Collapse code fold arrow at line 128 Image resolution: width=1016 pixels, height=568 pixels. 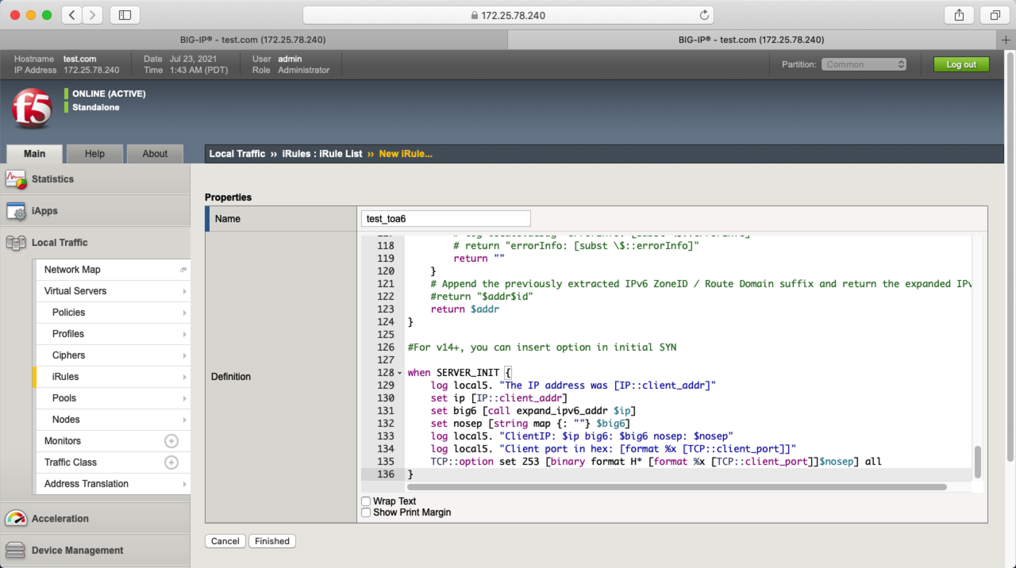click(400, 373)
